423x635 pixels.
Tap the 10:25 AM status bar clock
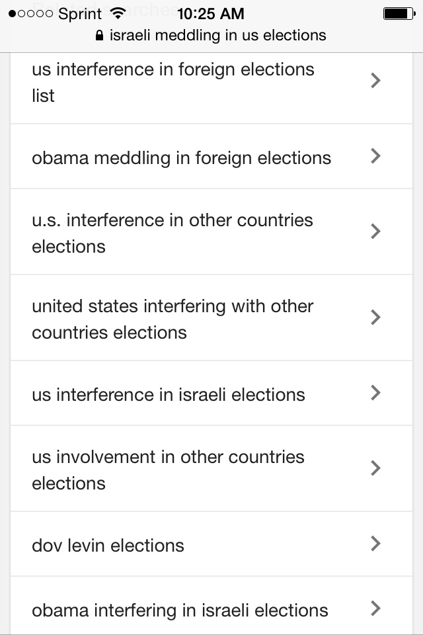click(211, 14)
